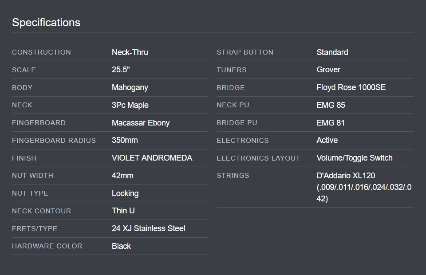This screenshot has height=275, width=426.
Task: Click the Black hardware color value
Action: coord(121,246)
